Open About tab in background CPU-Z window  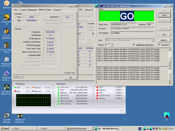click(x=89, y=10)
